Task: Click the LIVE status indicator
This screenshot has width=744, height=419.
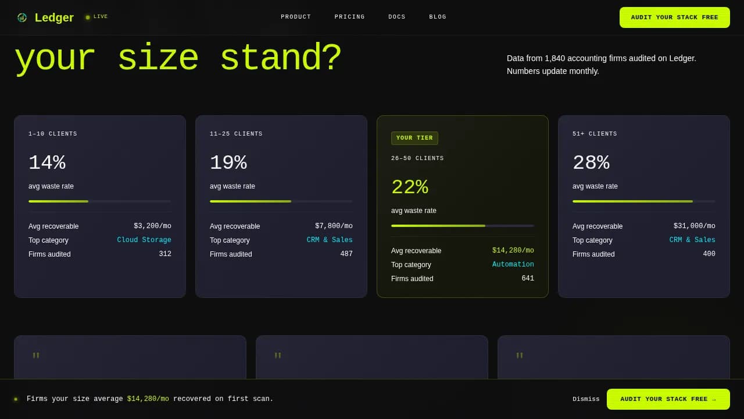Action: point(96,17)
